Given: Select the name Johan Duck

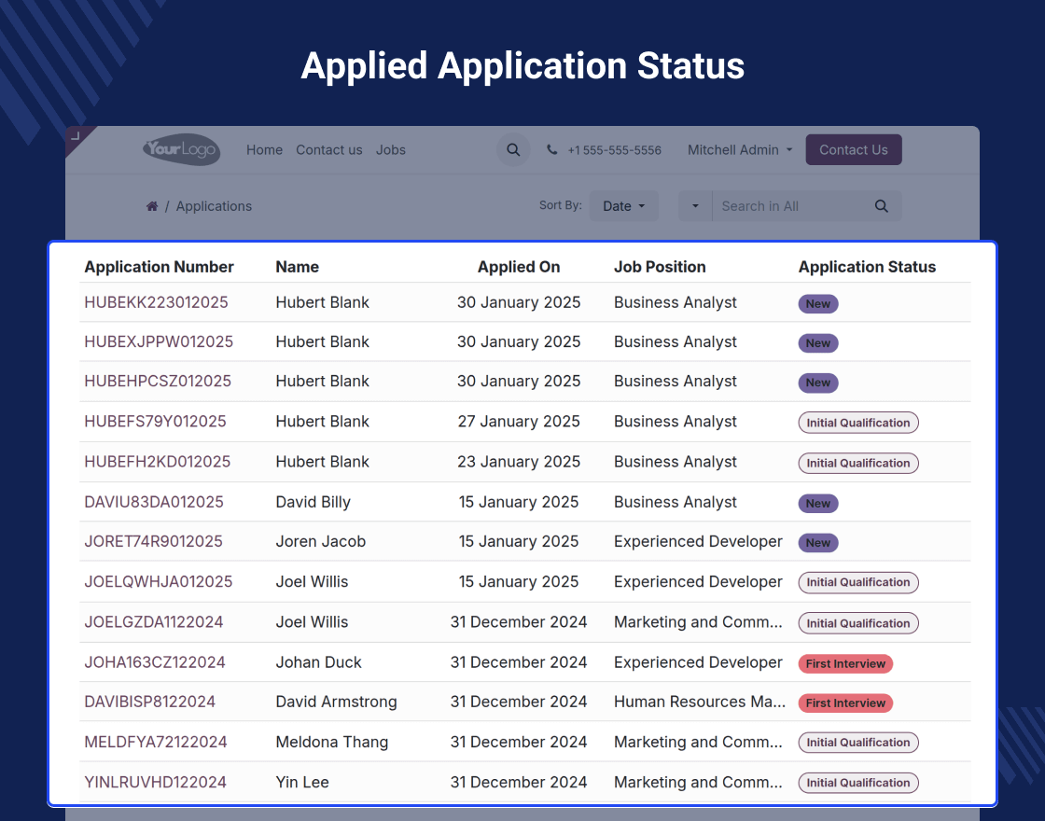Looking at the screenshot, I should tap(318, 661).
